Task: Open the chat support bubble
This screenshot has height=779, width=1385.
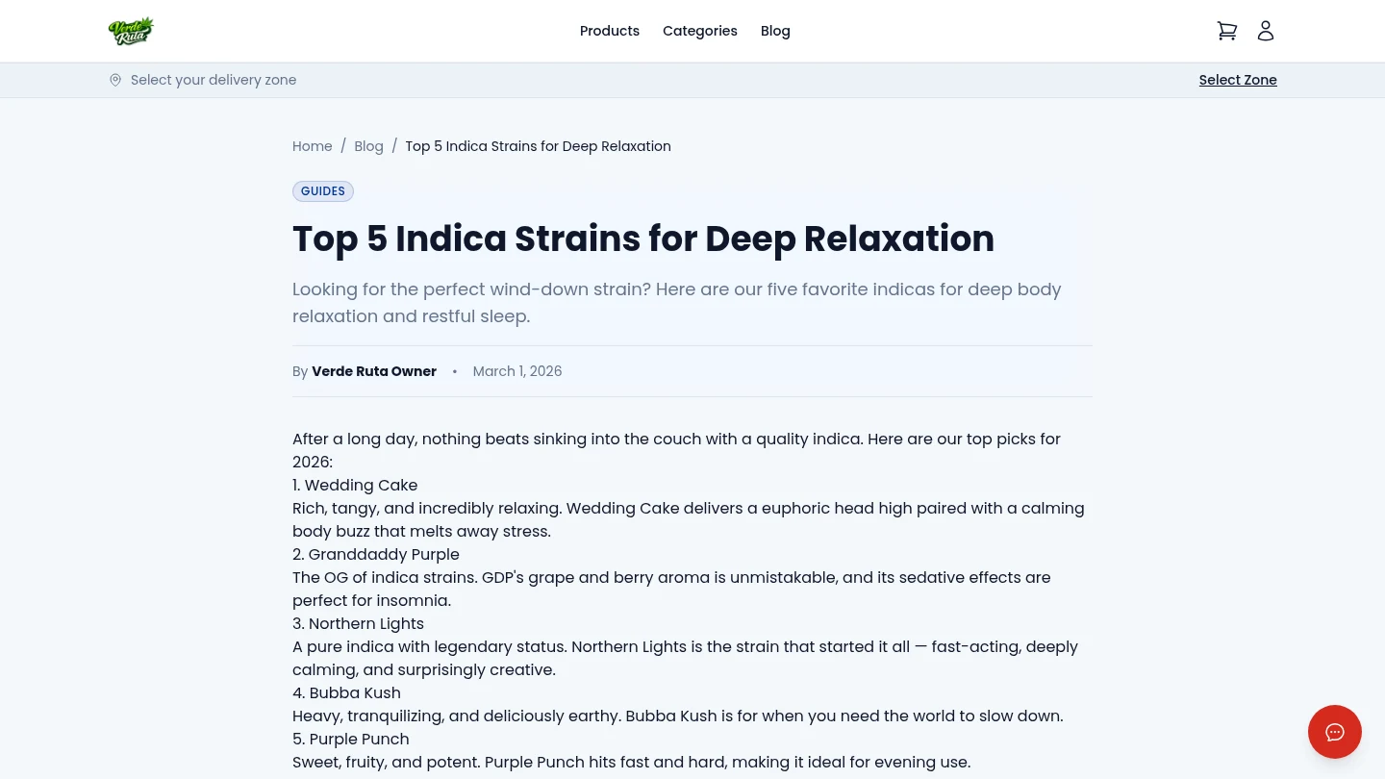Action: click(1334, 731)
